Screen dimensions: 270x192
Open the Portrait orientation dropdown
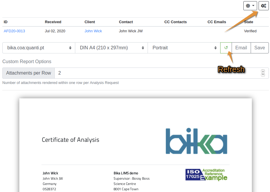184,48
